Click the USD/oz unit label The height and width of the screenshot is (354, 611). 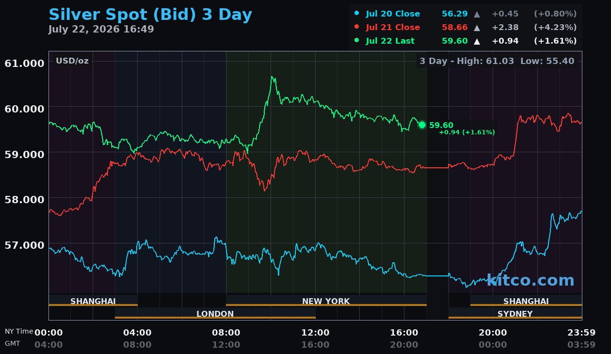[x=72, y=61]
